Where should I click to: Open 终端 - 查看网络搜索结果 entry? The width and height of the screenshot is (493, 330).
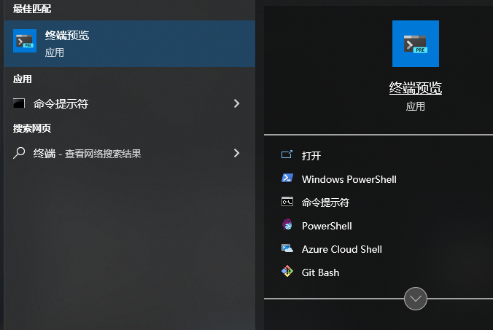130,153
